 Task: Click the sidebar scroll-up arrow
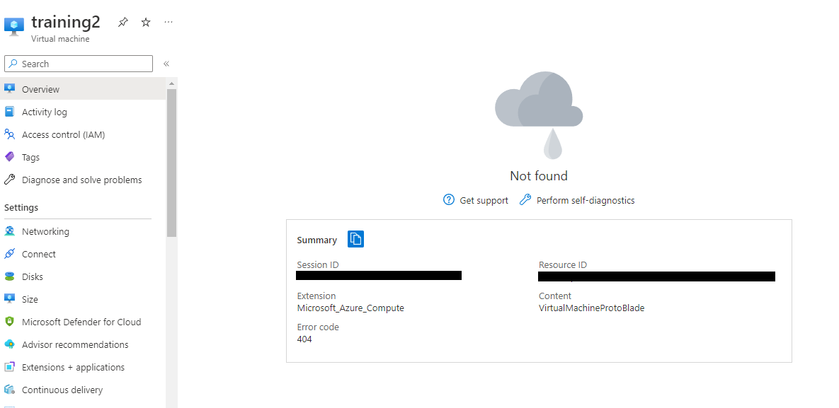click(x=171, y=83)
